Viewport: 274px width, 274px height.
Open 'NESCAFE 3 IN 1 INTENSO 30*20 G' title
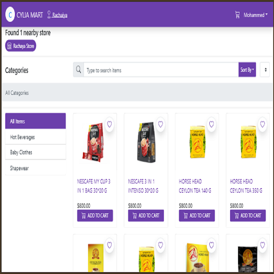(x=143, y=186)
